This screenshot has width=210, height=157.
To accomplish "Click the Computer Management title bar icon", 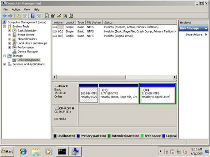I will point(4,3).
